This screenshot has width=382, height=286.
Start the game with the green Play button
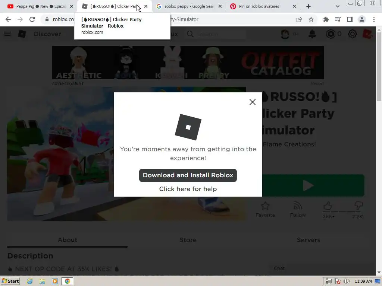(313, 185)
